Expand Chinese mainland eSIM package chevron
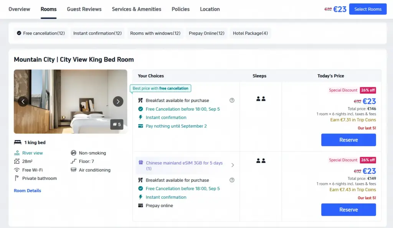393x228 pixels. (233, 165)
